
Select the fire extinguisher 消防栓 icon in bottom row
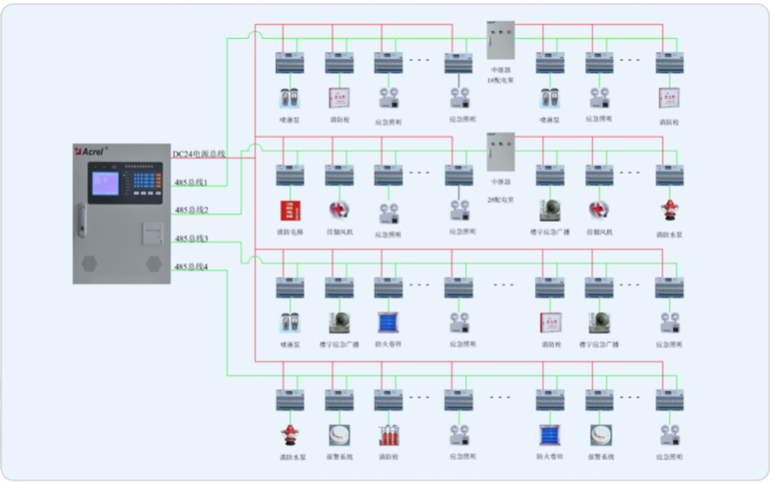coord(388,435)
